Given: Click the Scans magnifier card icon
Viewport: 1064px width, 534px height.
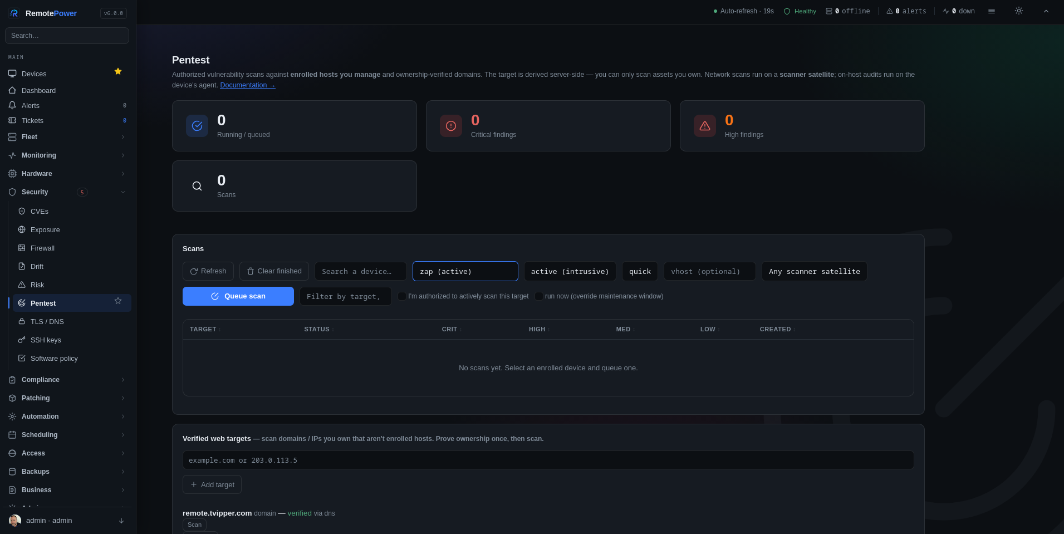Looking at the screenshot, I should pyautogui.click(x=197, y=186).
